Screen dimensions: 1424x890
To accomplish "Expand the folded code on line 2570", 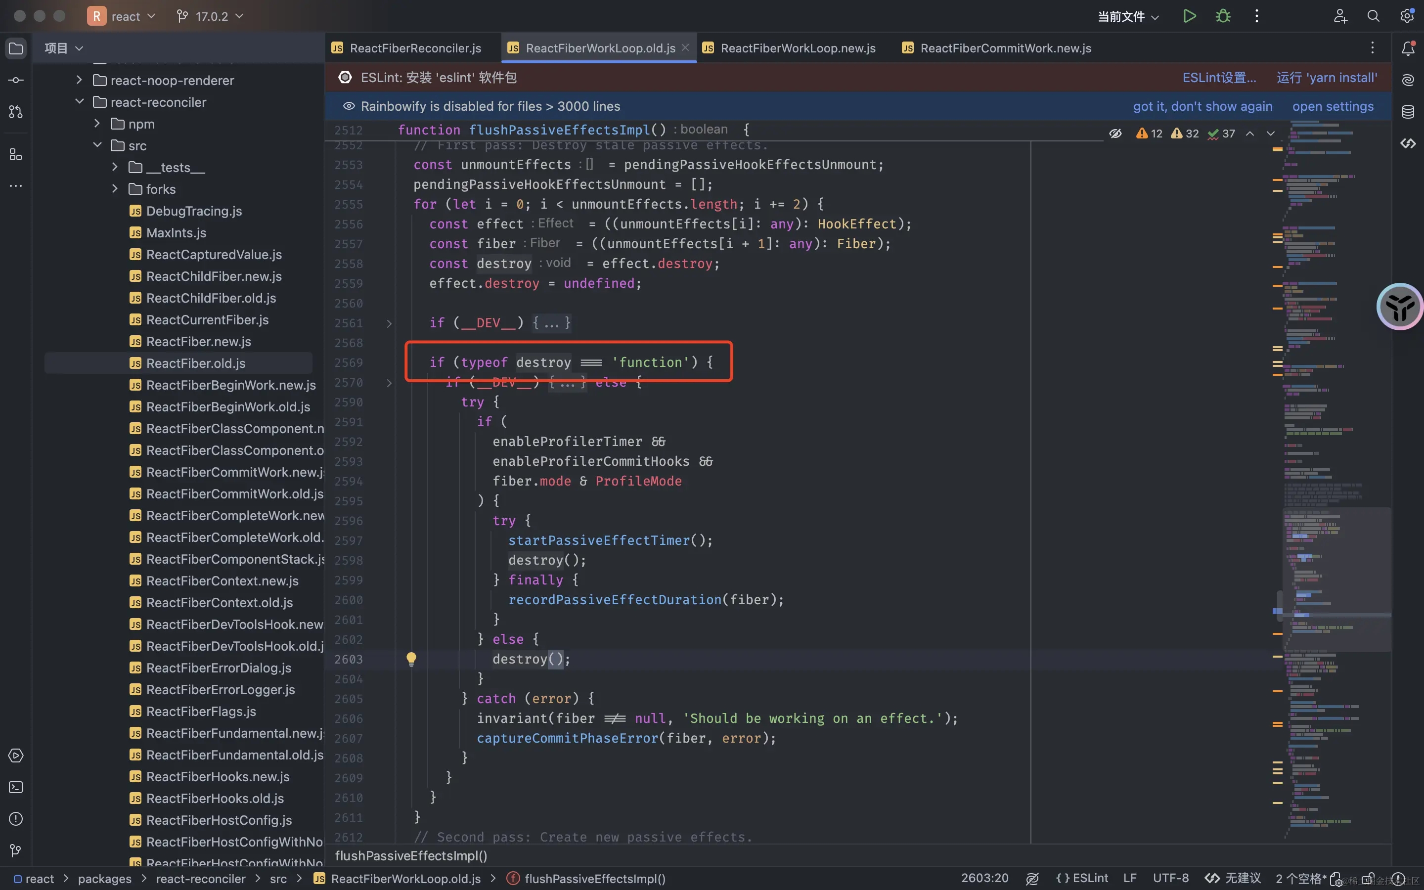I will coord(389,383).
